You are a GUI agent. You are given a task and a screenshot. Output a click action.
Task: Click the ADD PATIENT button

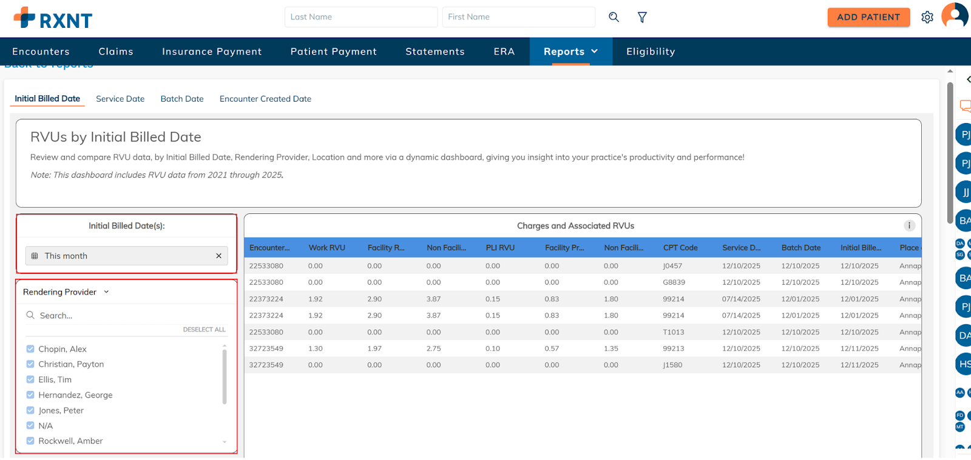868,17
